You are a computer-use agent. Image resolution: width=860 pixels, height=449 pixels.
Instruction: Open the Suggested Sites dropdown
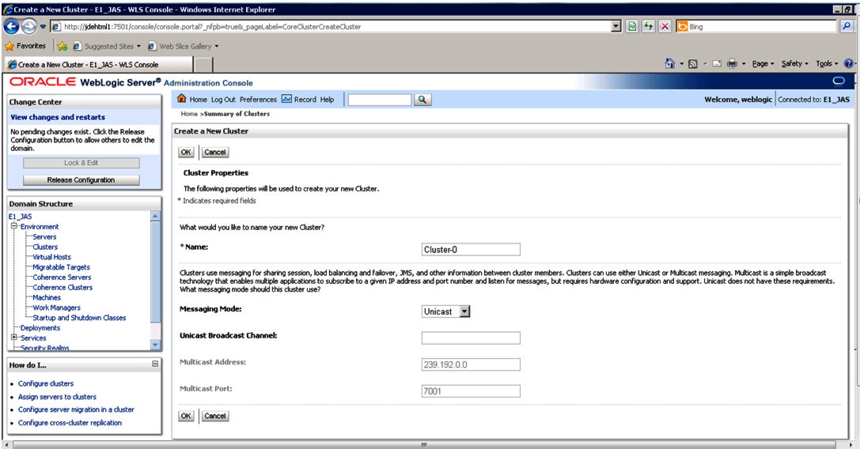138,47
